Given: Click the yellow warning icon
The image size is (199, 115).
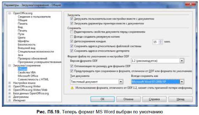Looking at the screenshot, I should tap(72, 88).
